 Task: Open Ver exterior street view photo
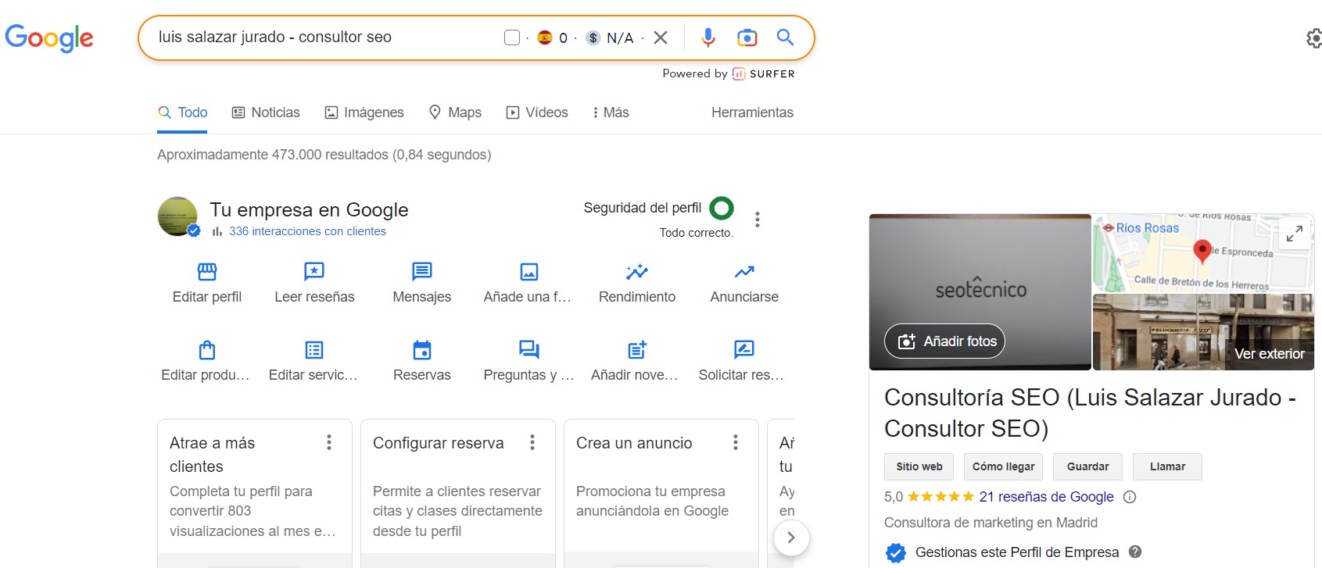(x=1203, y=332)
